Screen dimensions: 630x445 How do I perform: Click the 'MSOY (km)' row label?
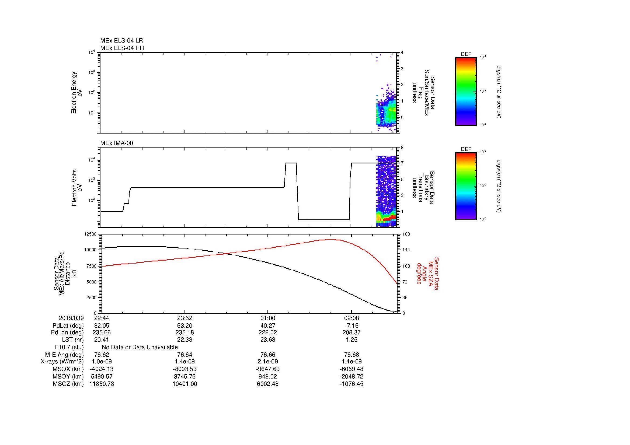pos(68,376)
